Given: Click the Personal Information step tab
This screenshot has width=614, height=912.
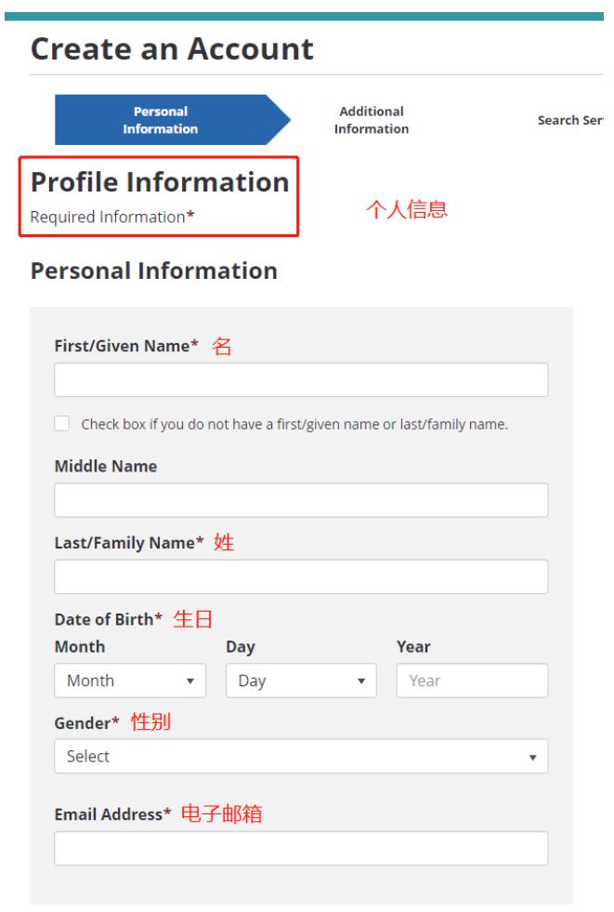Looking at the screenshot, I should point(160,120).
